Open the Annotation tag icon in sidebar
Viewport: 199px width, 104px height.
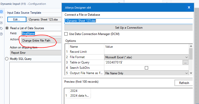coord(1,28)
